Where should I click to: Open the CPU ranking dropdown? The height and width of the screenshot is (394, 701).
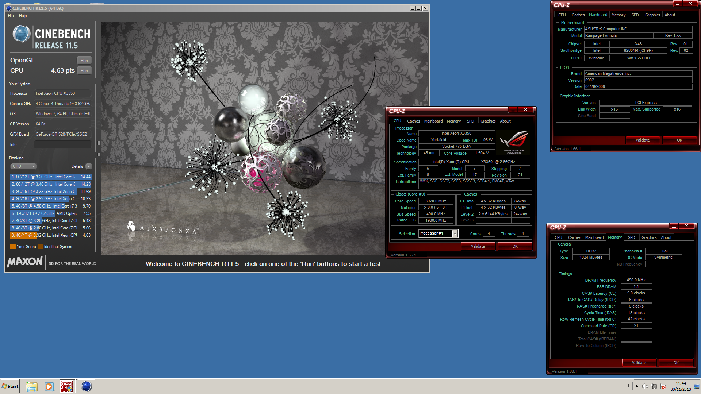(23, 166)
